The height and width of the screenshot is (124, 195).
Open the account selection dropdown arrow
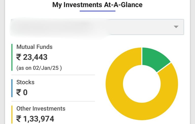[x=176, y=27]
